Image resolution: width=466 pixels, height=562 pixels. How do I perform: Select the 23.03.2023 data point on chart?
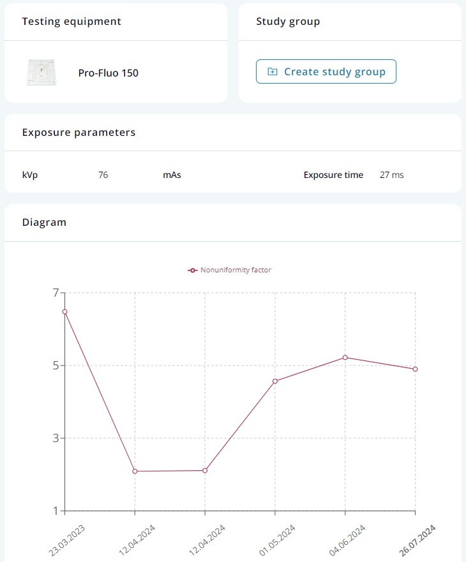(64, 311)
